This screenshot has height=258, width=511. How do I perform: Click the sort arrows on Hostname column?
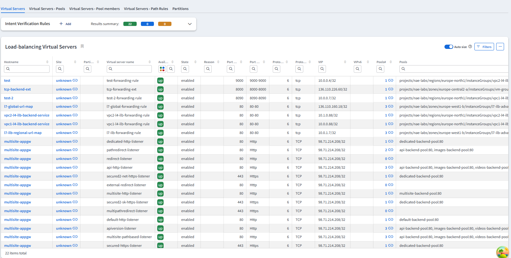point(47,62)
